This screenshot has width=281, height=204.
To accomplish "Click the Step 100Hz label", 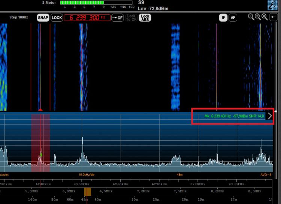I will 19,17.
